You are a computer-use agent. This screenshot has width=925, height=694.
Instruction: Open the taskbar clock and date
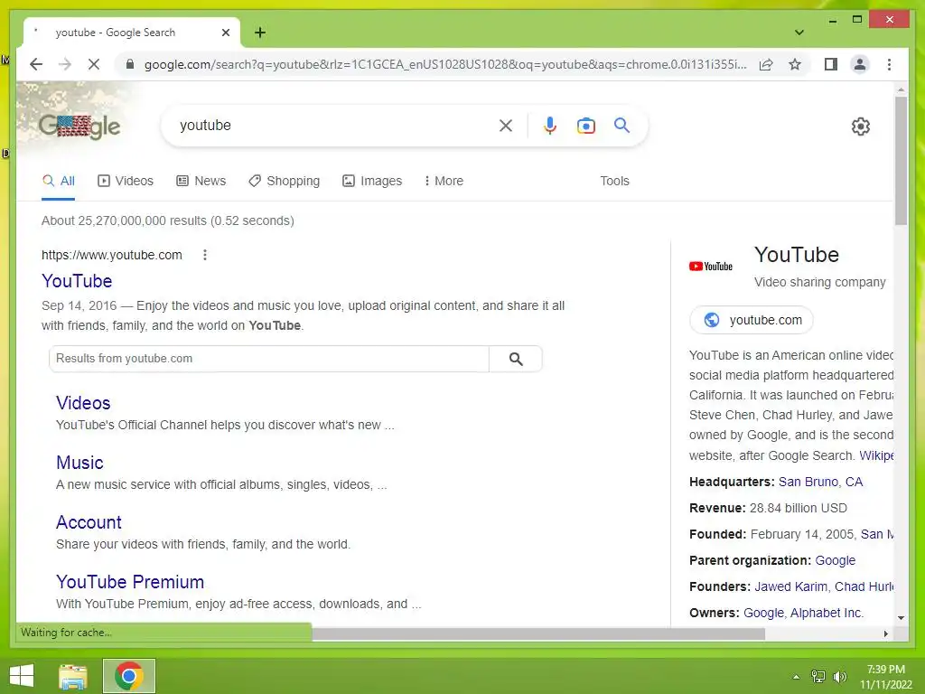(885, 677)
